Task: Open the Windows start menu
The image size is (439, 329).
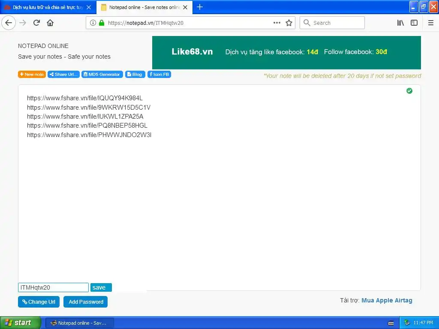Action: coord(20,323)
